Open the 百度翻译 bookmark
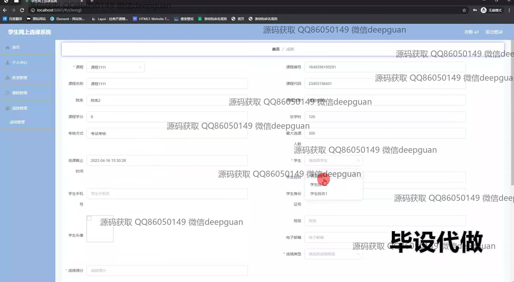 coord(13,19)
